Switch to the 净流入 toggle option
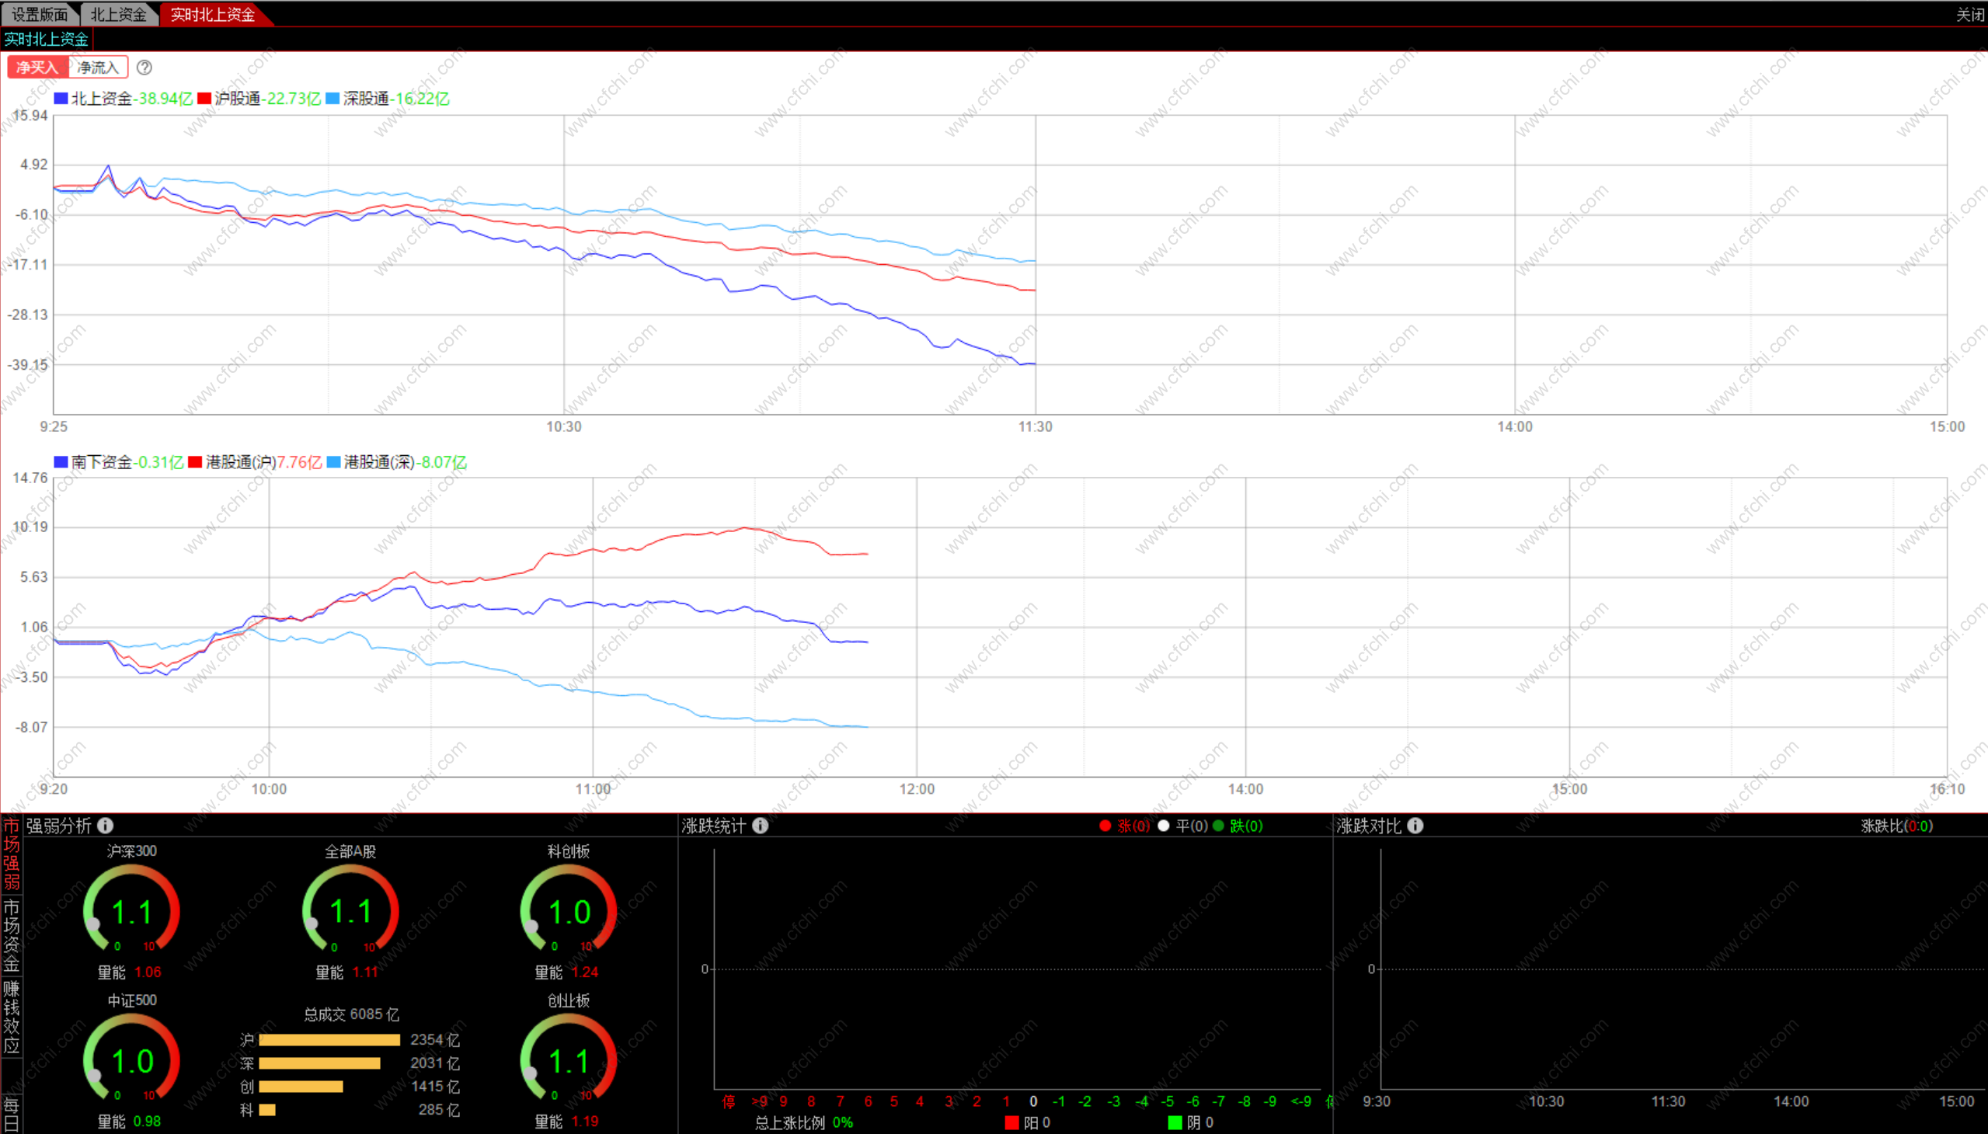Image resolution: width=1988 pixels, height=1134 pixels. click(98, 68)
